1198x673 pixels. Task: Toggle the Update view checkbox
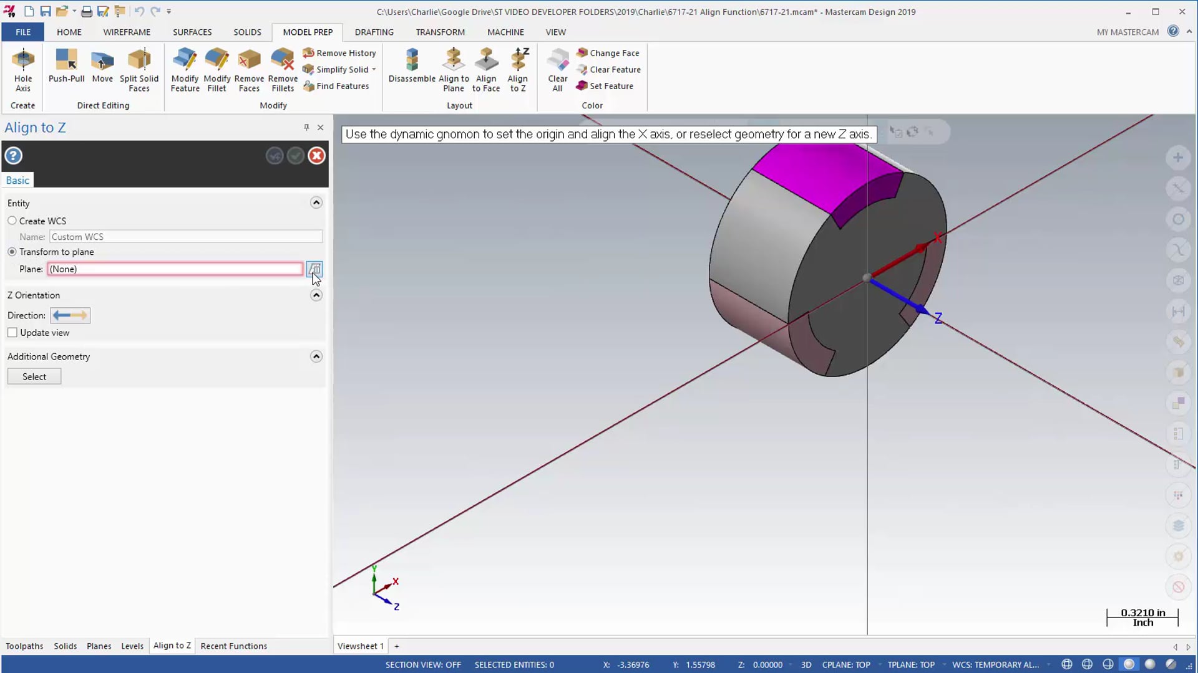tap(12, 333)
